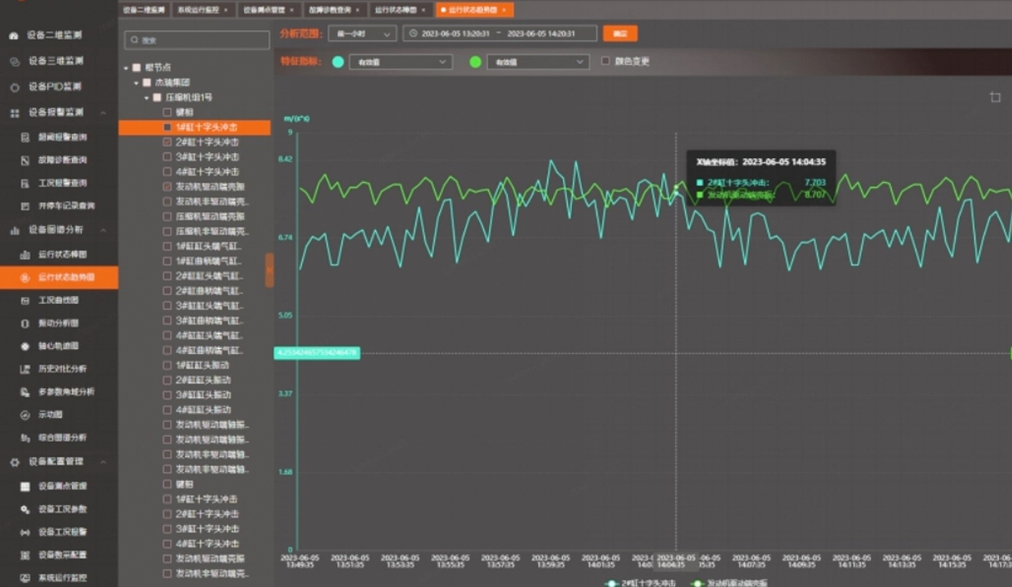This screenshot has width=1012, height=587.
Task: Click the tree search input field
Action: coord(198,40)
